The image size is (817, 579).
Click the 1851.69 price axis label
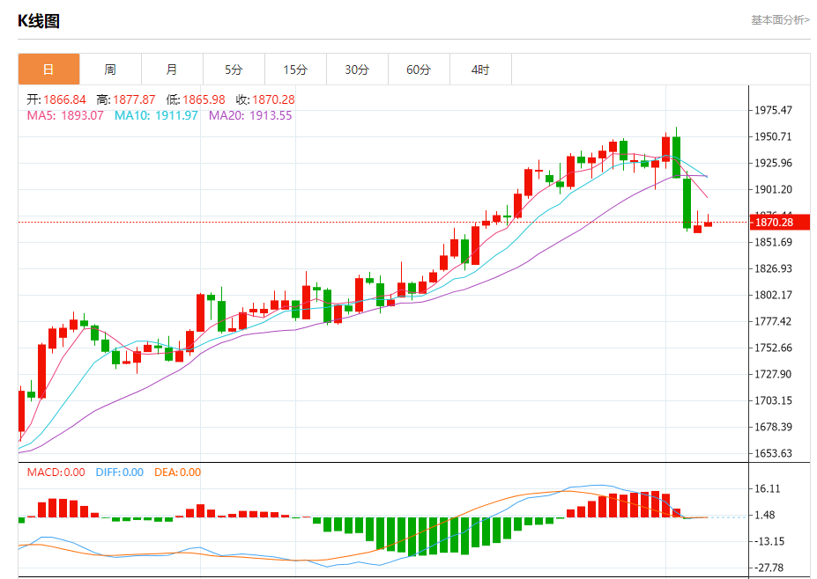(x=773, y=242)
